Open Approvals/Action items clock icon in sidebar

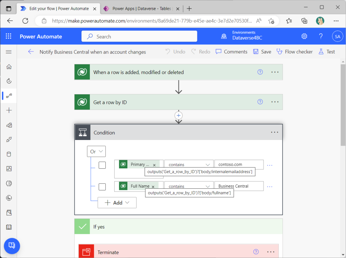9,81
